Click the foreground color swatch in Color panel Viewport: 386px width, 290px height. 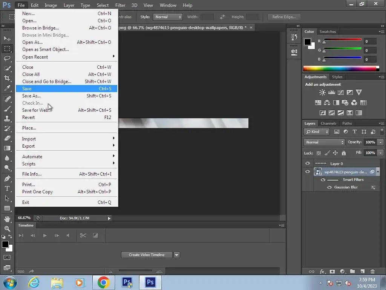pyautogui.click(x=307, y=42)
